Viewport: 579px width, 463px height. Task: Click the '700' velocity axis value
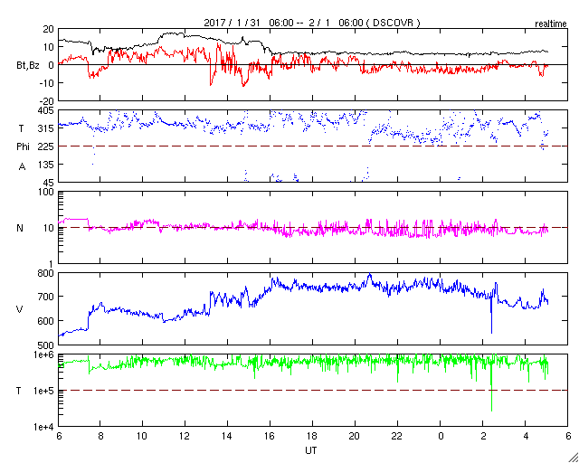47,297
